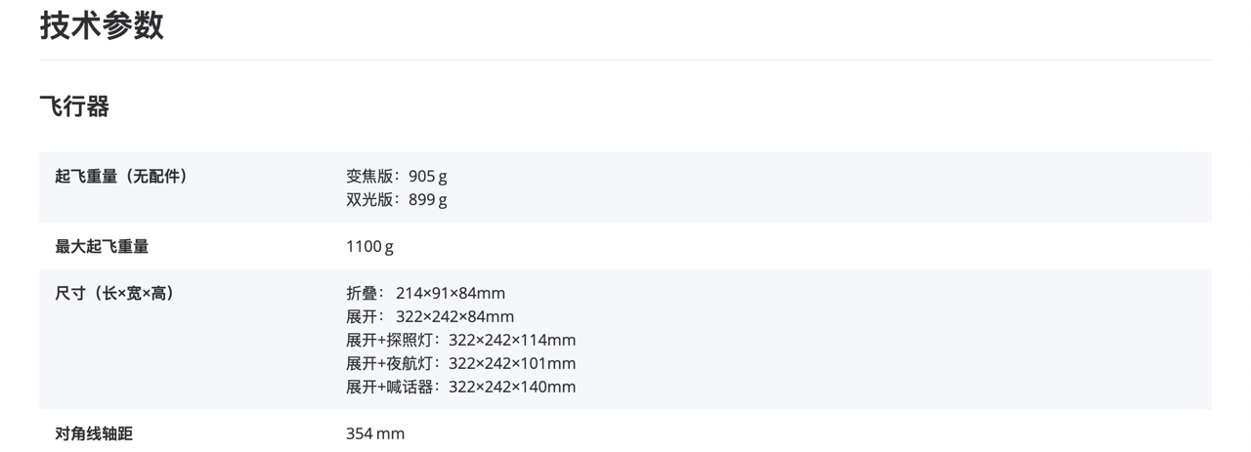The image size is (1251, 452).
Task: Select the 飞行器 section heading
Action: [x=74, y=106]
